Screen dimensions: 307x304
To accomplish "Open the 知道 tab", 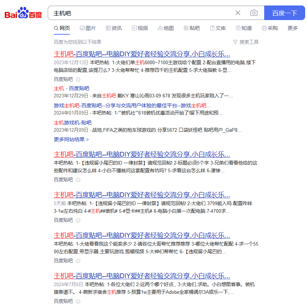I will (x=244, y=28).
